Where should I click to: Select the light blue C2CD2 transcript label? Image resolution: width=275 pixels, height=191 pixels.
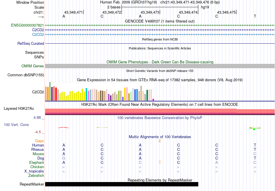pos(38,34)
